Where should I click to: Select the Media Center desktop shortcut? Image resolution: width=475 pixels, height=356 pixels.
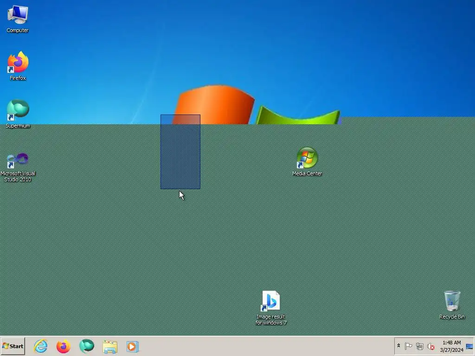[x=307, y=162]
